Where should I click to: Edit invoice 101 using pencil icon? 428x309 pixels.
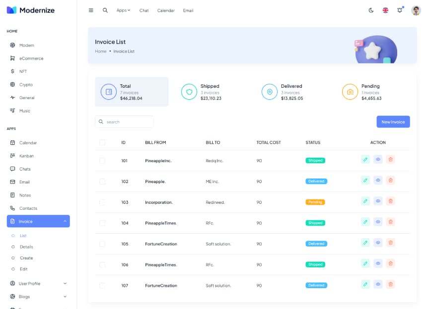365,160
